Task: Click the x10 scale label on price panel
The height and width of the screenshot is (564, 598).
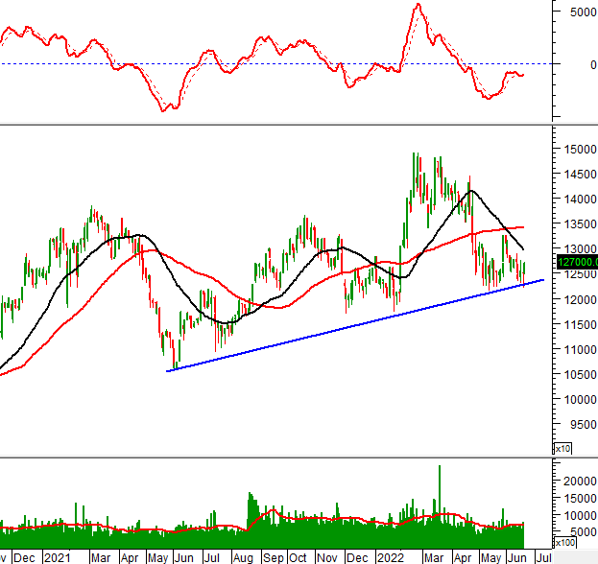Action: [x=562, y=449]
